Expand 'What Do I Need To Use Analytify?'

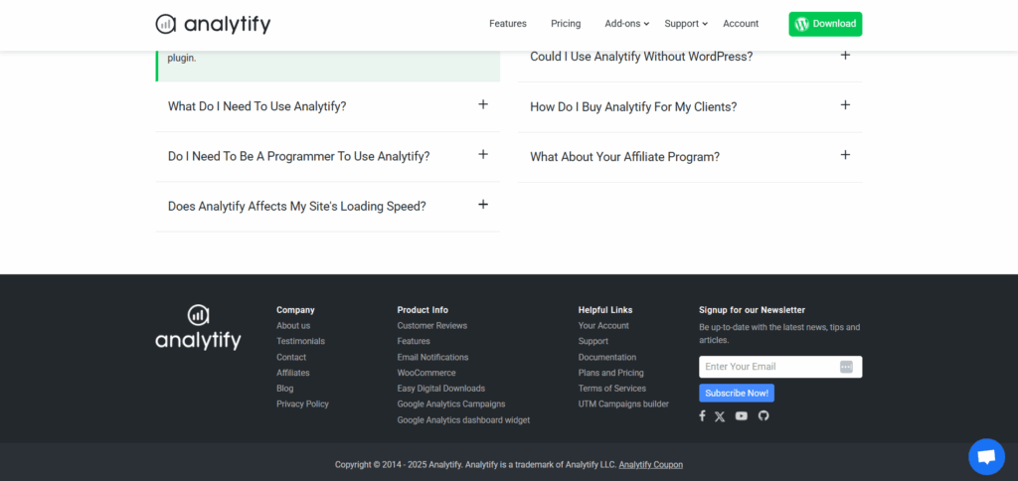click(328, 106)
